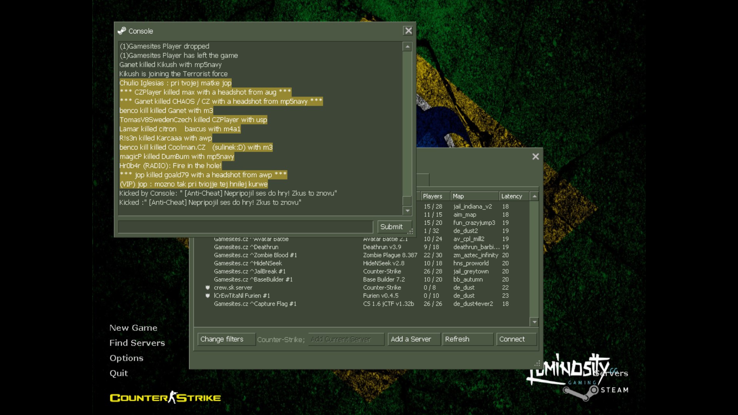Close the server browser window
Screen dimensions: 738x415
[535, 156]
